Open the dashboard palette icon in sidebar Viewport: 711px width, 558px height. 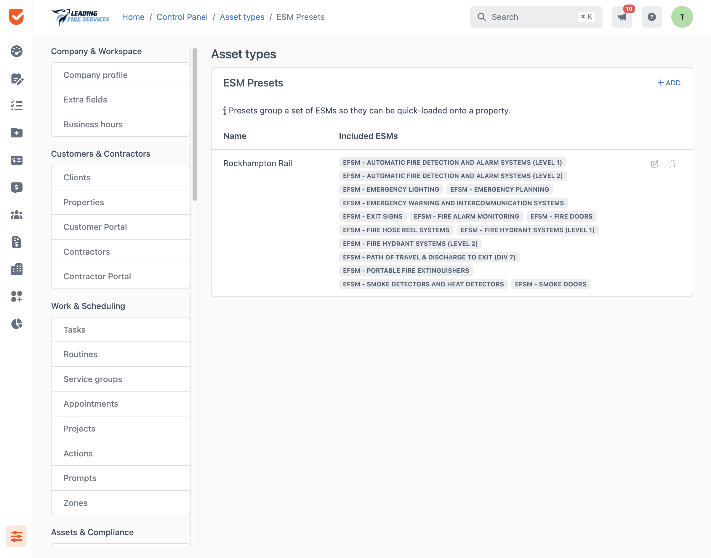16,51
